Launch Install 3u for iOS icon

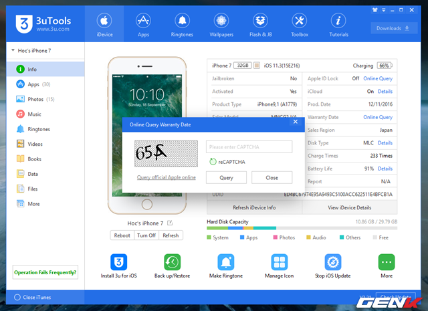[119, 262]
